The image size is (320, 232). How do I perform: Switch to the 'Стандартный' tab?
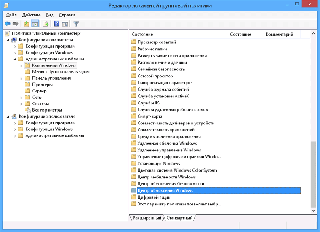[180, 218]
